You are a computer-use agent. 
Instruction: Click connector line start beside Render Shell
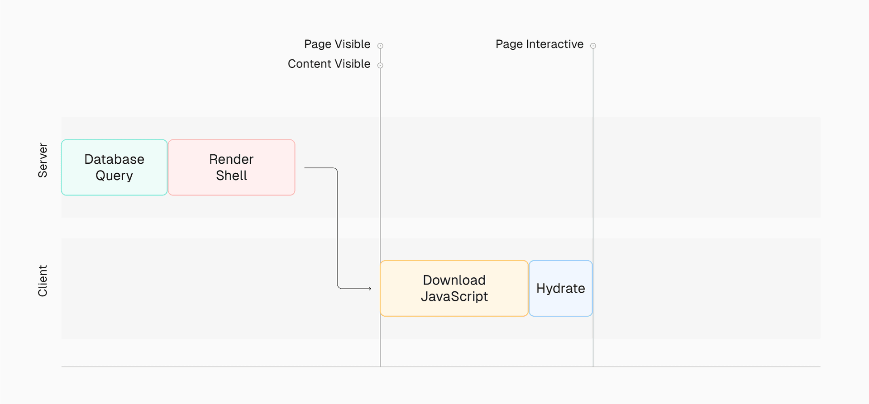click(306, 168)
